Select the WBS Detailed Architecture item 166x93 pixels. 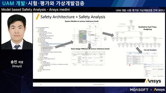point(48,48)
